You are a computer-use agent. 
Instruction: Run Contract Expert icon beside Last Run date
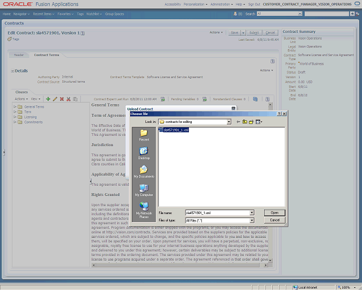pyautogui.click(x=163, y=99)
